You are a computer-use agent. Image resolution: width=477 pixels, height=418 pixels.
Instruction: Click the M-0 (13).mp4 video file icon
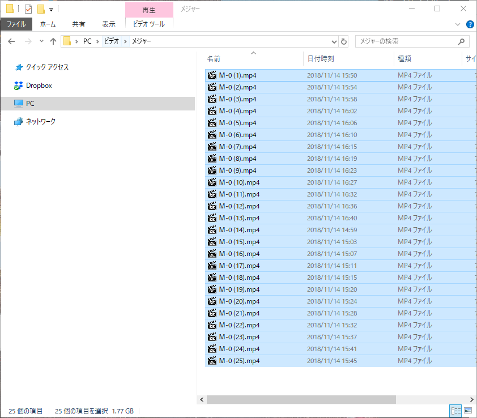[x=212, y=218]
